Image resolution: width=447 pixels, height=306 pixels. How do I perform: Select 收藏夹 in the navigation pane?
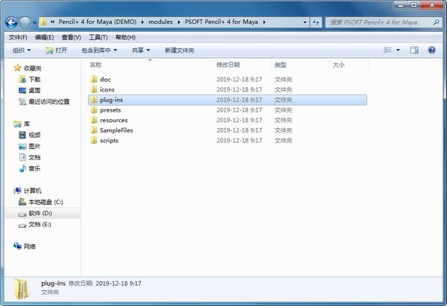32,68
